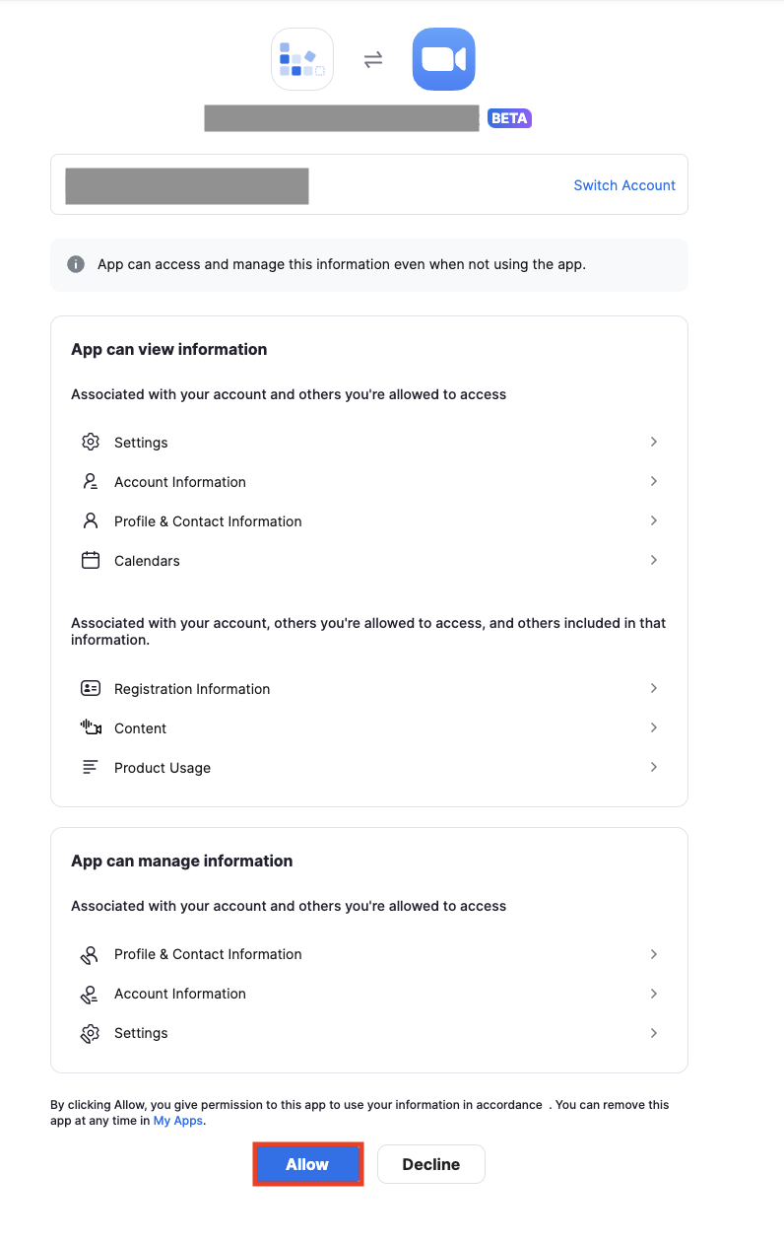This screenshot has width=784, height=1242.
Task: Expand the manage Profile & Contact Information chevron
Action: pyautogui.click(x=654, y=954)
